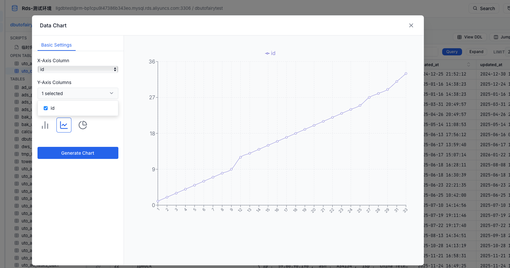
Task: Click the Search button in top bar
Action: pyautogui.click(x=484, y=8)
